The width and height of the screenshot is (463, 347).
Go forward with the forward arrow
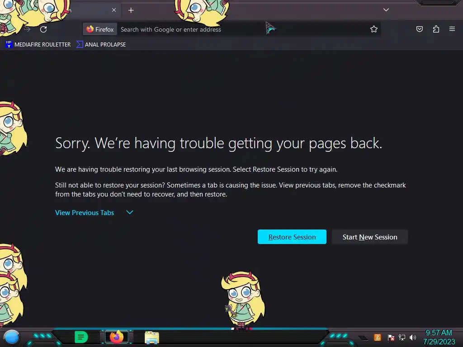coord(27,29)
